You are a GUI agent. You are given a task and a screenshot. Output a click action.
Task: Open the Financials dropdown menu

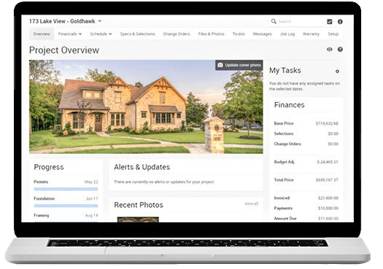tap(70, 34)
